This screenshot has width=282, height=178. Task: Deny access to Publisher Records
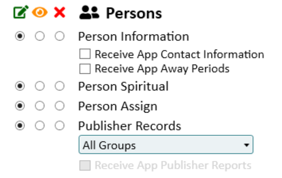60,126
